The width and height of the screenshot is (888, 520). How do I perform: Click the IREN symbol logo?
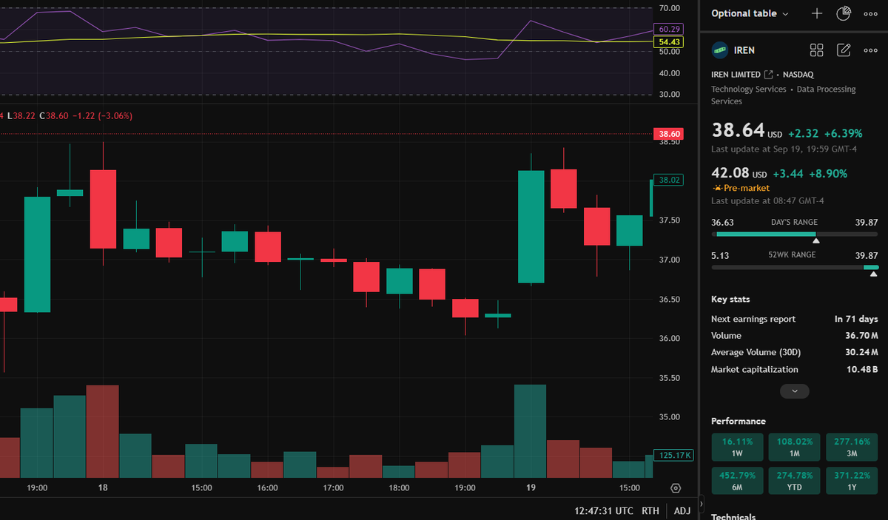(x=719, y=50)
